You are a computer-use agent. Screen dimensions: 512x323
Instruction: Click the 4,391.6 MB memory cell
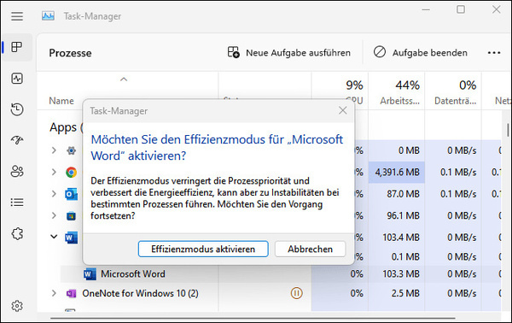pos(397,173)
